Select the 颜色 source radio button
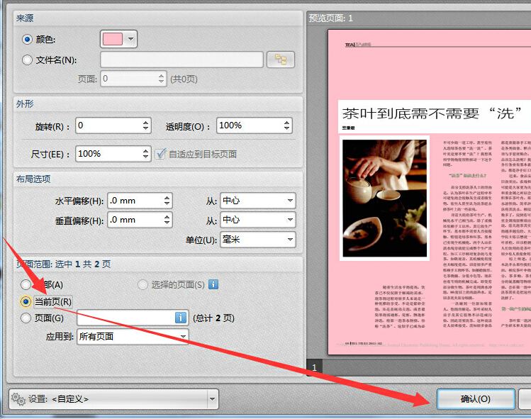 click(x=27, y=39)
